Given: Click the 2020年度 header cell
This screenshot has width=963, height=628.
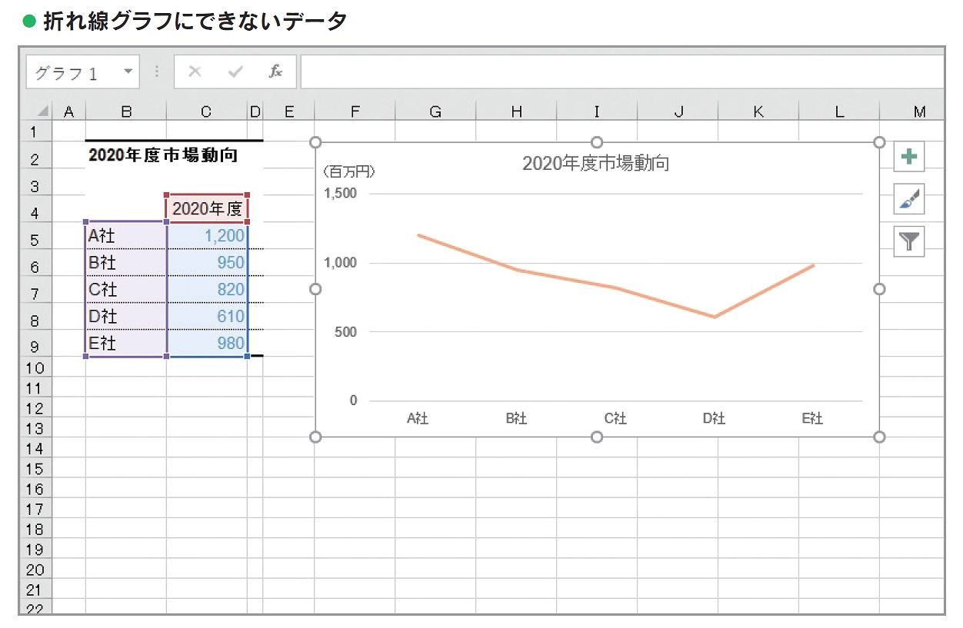Looking at the screenshot, I should tap(208, 209).
